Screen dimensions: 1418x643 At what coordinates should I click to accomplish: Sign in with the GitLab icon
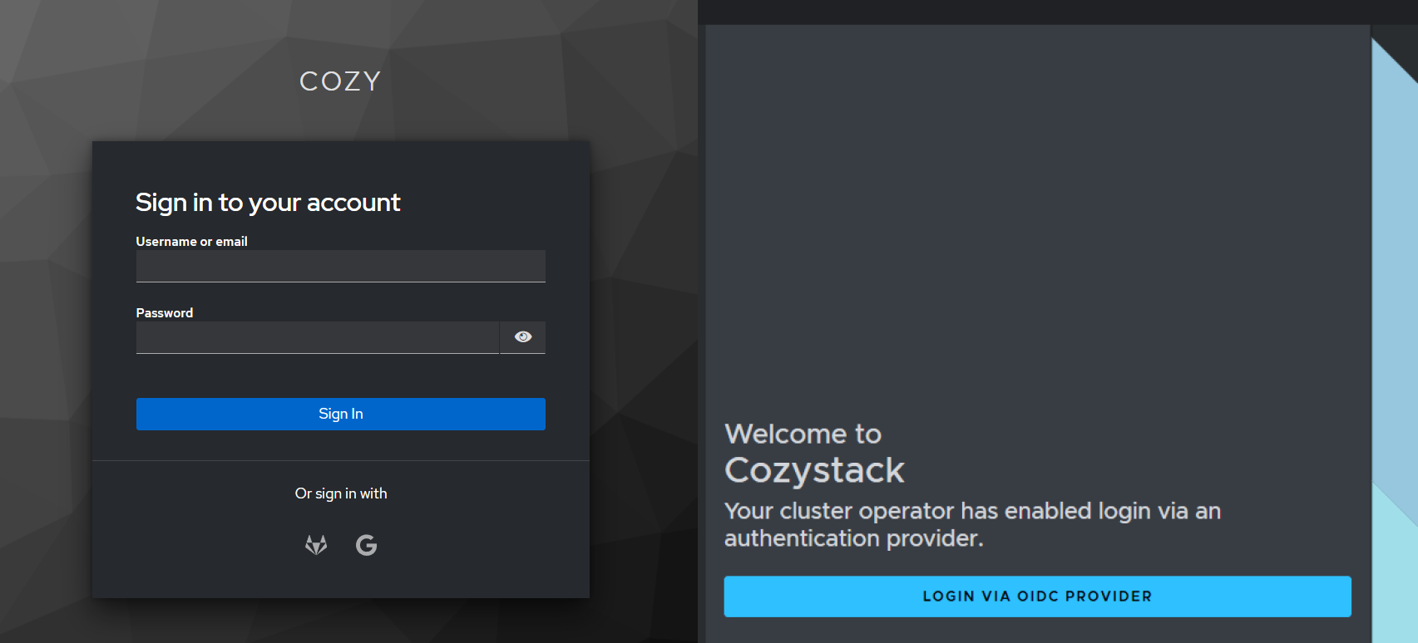(316, 545)
